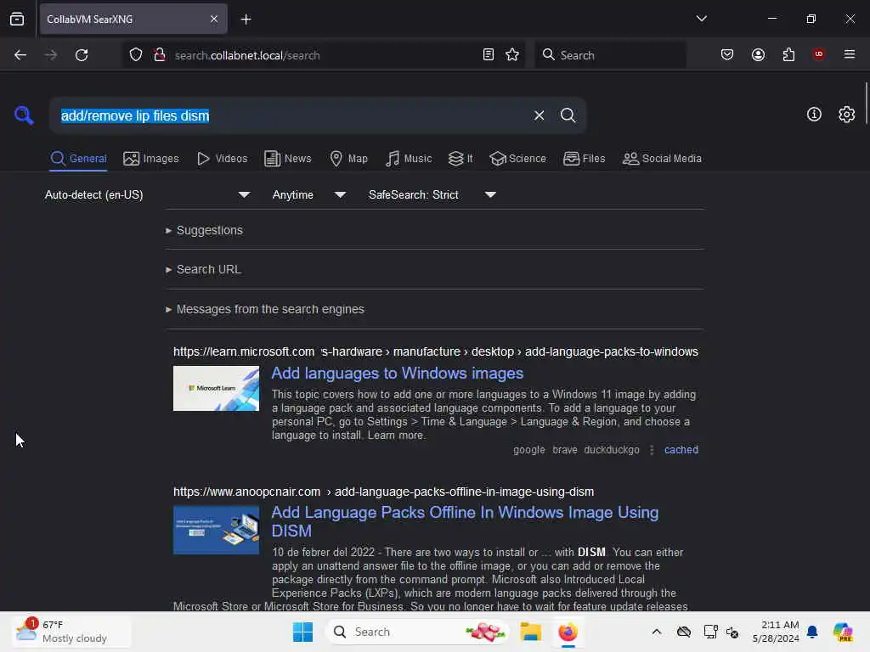The image size is (870, 652).
Task: Open tracking protection shield icon
Action: (136, 55)
